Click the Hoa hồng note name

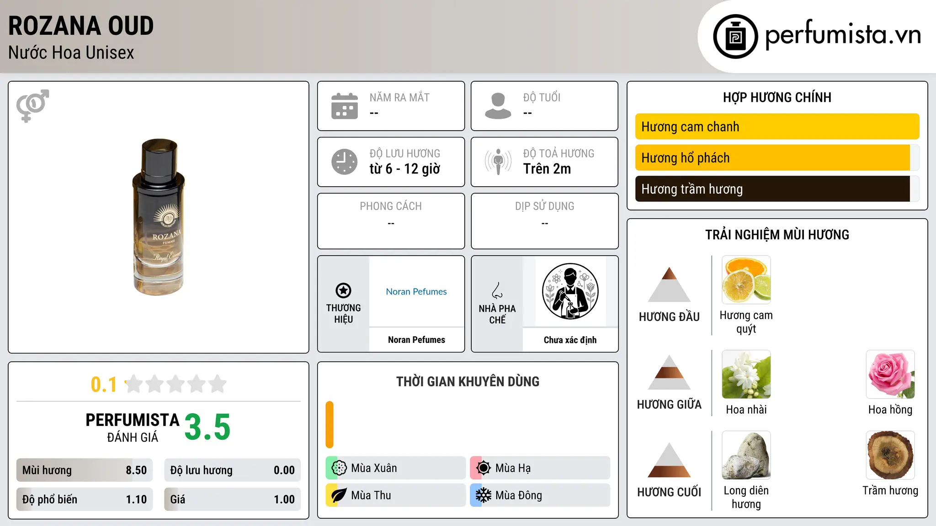tap(890, 410)
